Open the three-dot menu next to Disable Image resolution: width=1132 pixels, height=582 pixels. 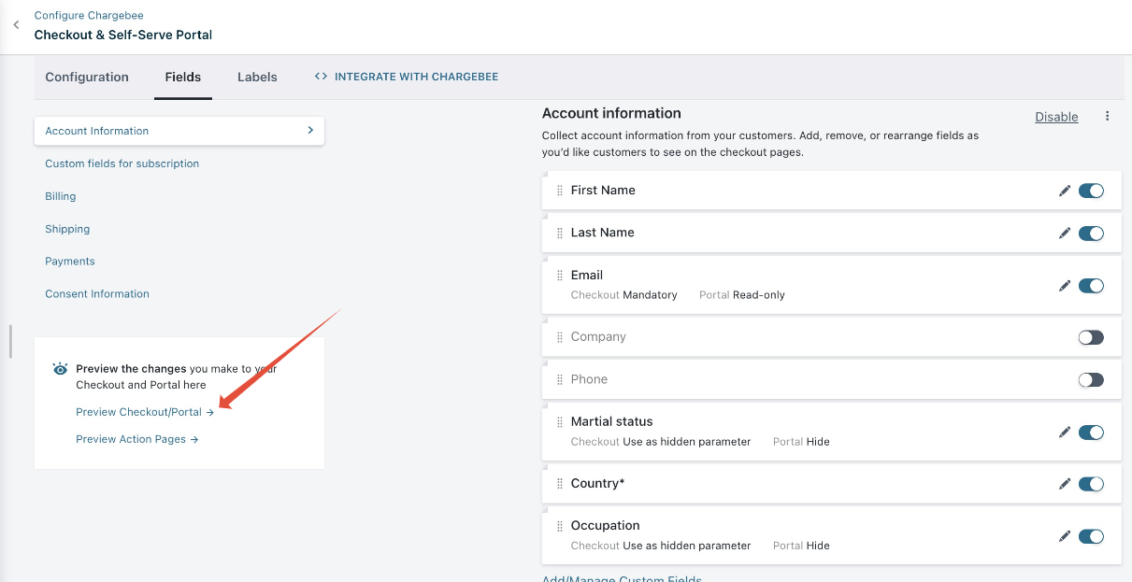(x=1108, y=117)
